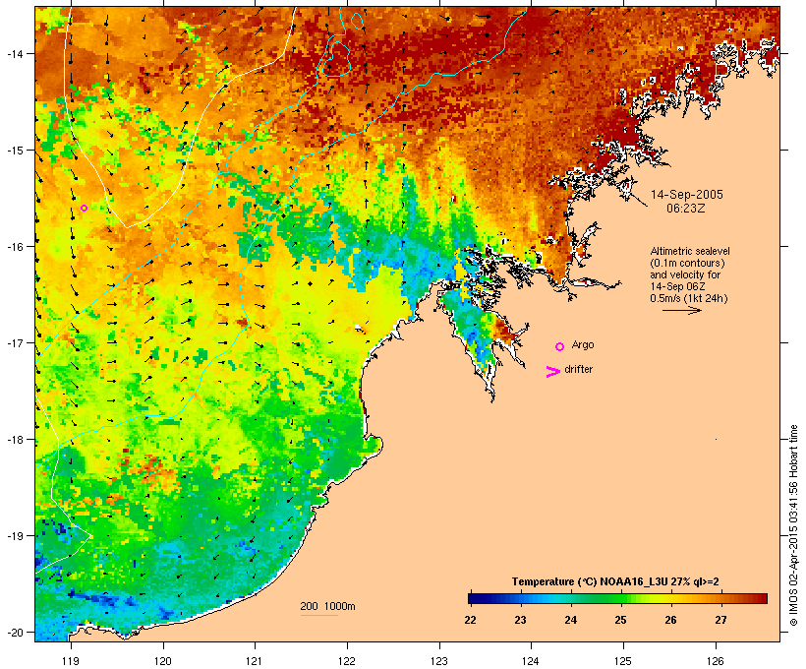Click the 0.5m/s velocity reference arrow
Image resolution: width=806 pixels, height=669 pixels.
pyautogui.click(x=681, y=310)
